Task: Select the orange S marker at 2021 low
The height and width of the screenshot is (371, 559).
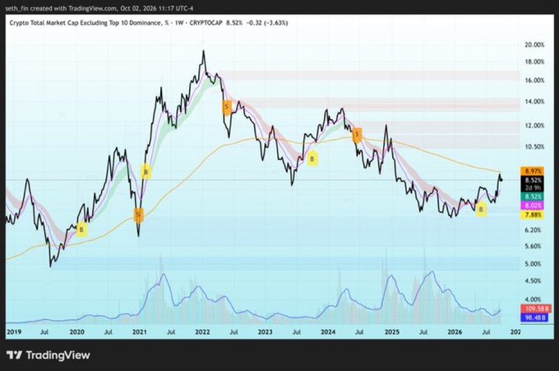Action: tap(138, 215)
